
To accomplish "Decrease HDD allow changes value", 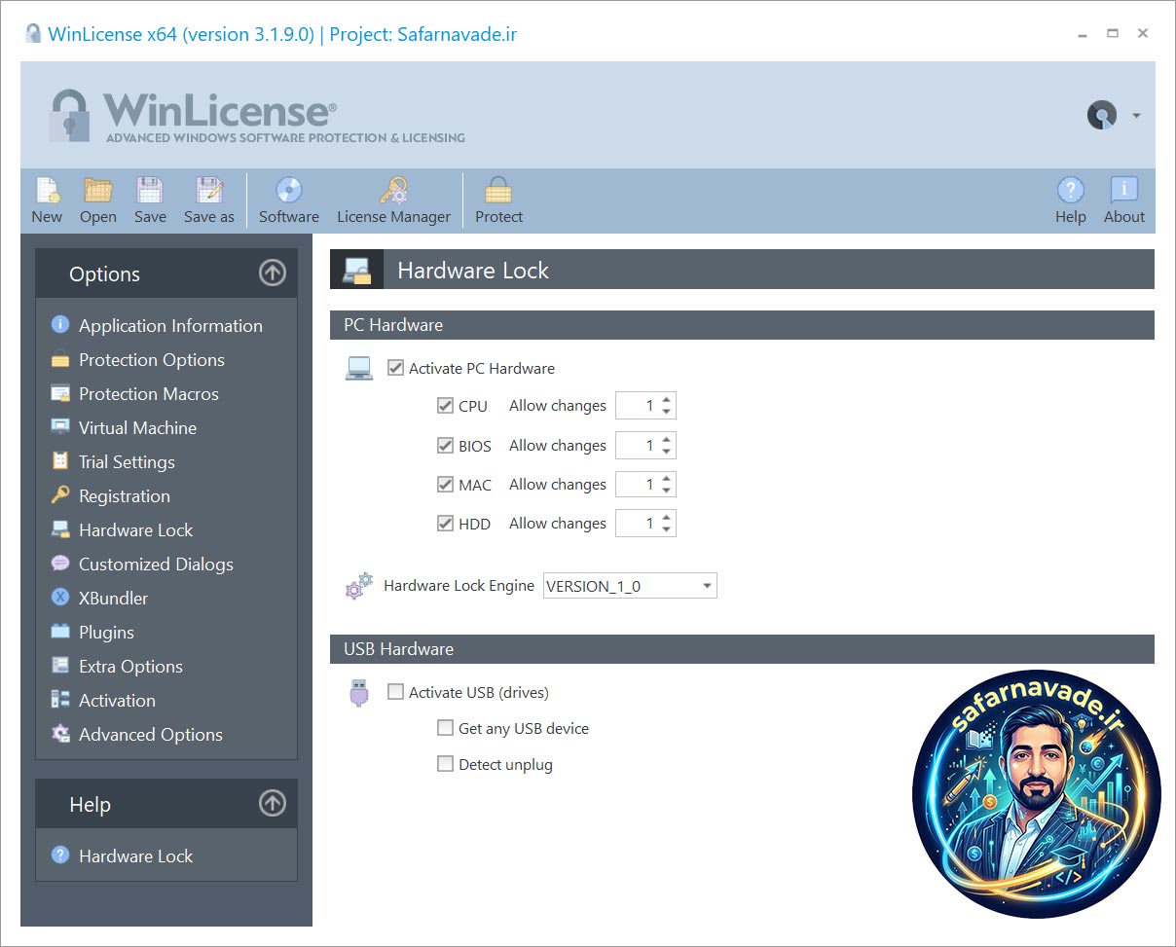I will [666, 529].
